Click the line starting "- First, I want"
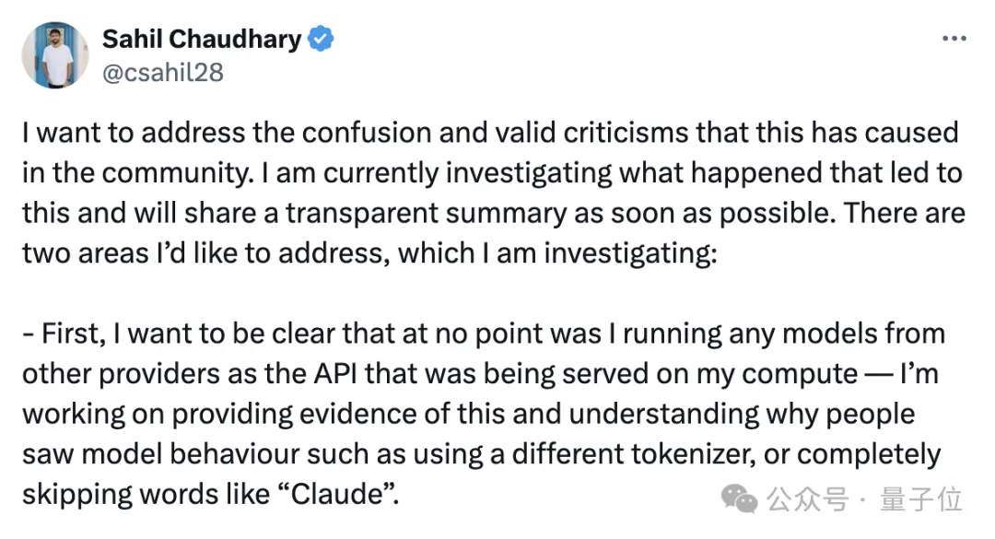Screen dimensions: 995x539 click(484, 334)
